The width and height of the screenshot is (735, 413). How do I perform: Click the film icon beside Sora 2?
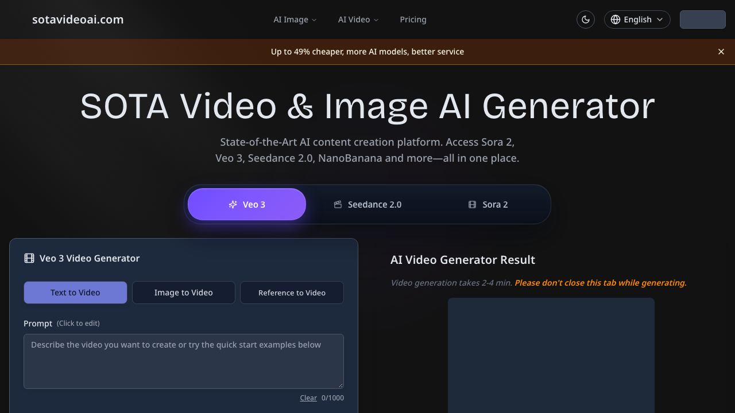(472, 204)
